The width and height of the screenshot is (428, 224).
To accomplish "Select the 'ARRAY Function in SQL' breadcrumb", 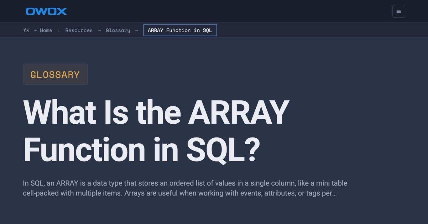I will click(x=180, y=30).
